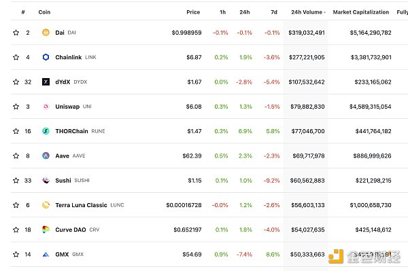Viewport: 408px width, 271px height.
Task: Click the Aave purple logo
Action: [46, 156]
